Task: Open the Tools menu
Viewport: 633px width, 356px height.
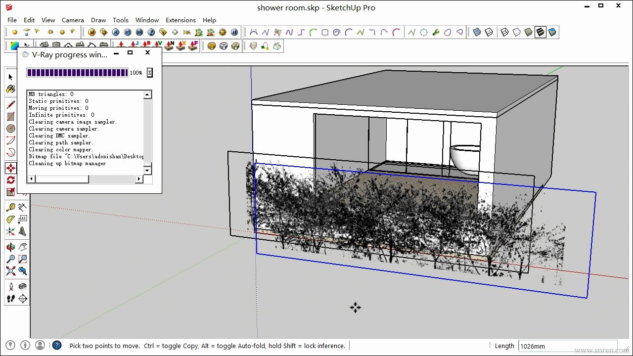Action: pos(121,20)
